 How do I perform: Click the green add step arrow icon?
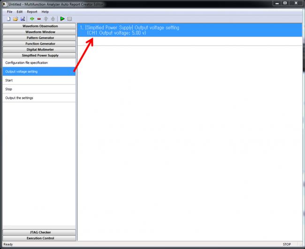point(32,19)
